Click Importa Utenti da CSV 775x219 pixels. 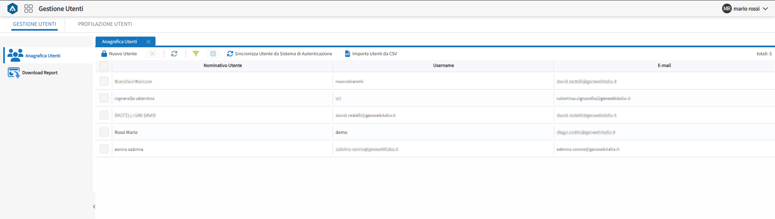point(371,54)
